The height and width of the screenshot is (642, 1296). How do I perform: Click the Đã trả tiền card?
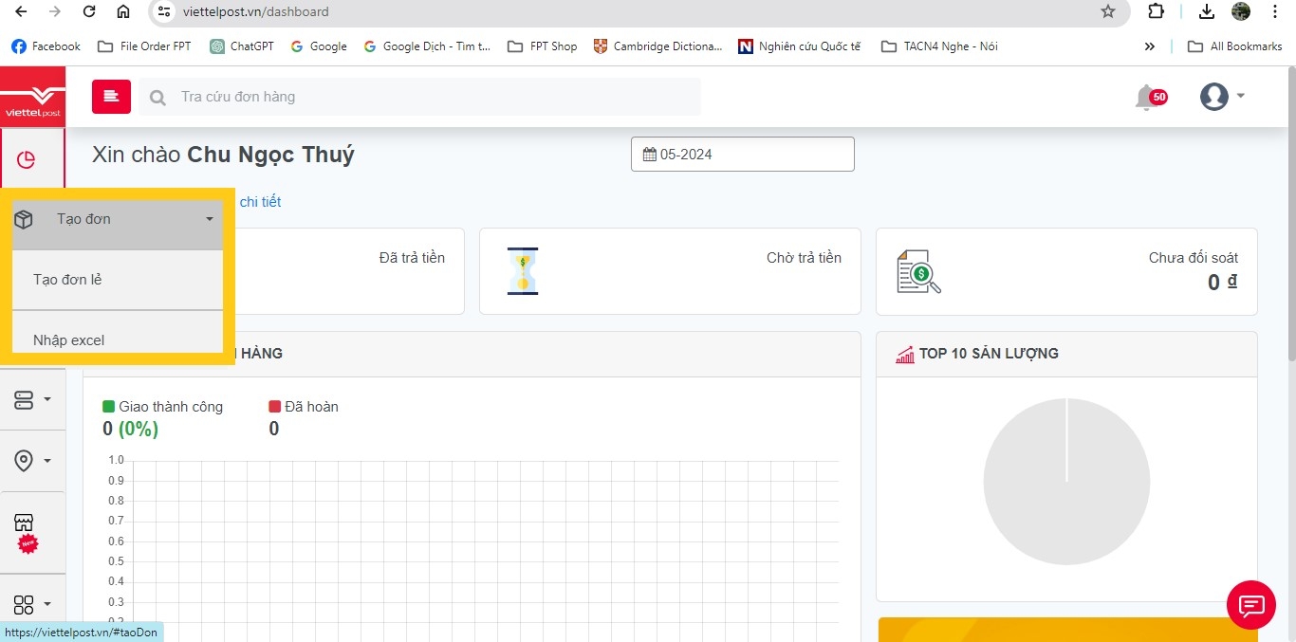(x=350, y=271)
